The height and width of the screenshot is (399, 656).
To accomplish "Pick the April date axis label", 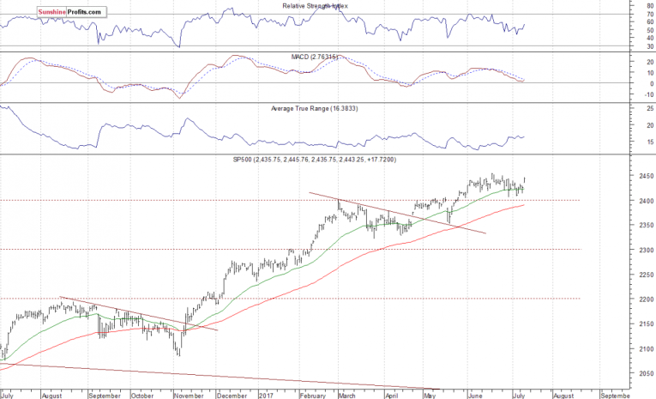I will click(392, 395).
